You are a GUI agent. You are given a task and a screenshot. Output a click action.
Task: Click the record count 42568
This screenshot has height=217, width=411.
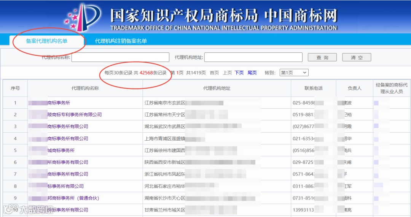pos(146,73)
